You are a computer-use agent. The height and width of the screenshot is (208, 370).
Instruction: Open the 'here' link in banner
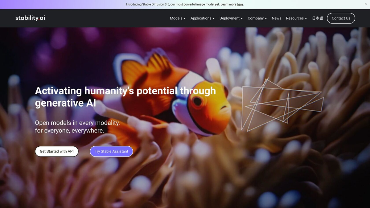(240, 4)
